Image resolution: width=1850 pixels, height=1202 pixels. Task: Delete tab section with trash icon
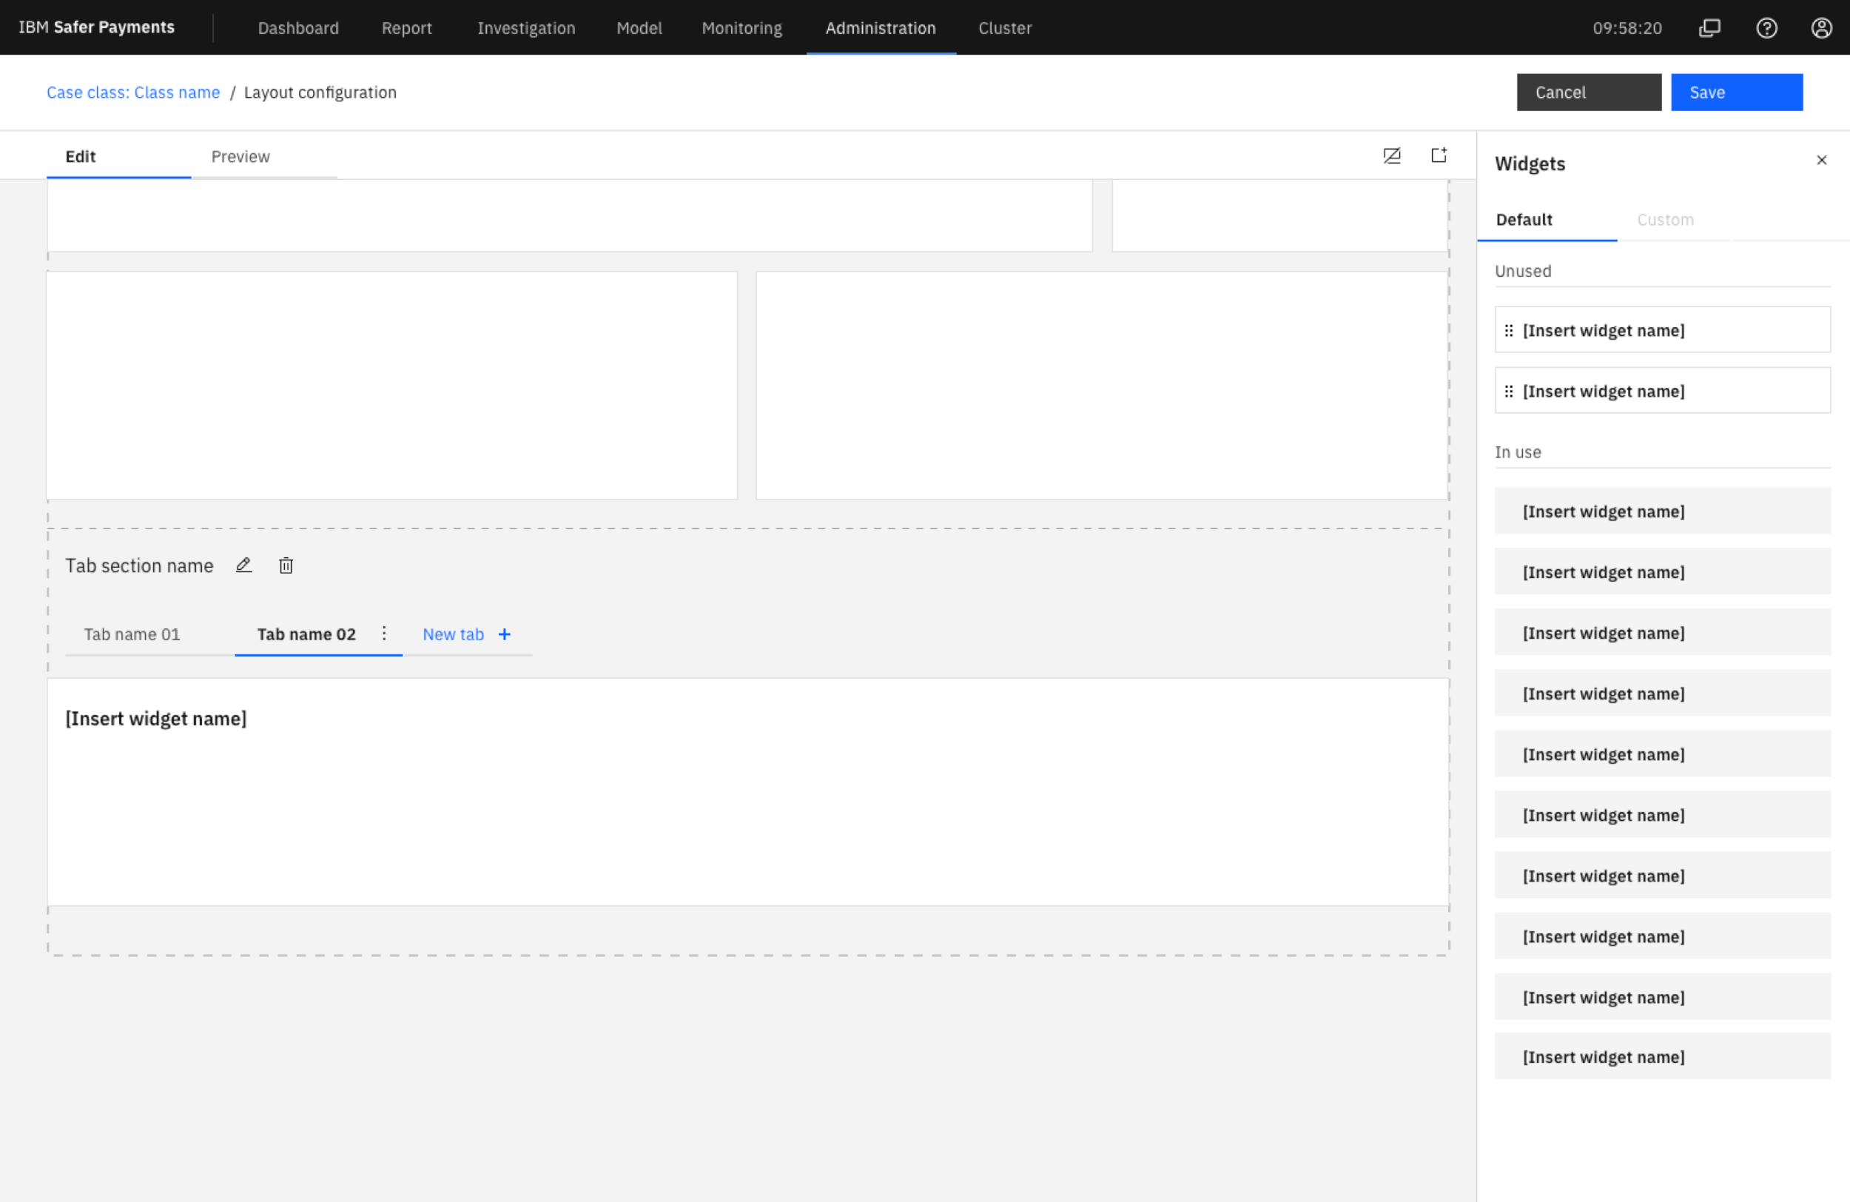click(x=286, y=565)
